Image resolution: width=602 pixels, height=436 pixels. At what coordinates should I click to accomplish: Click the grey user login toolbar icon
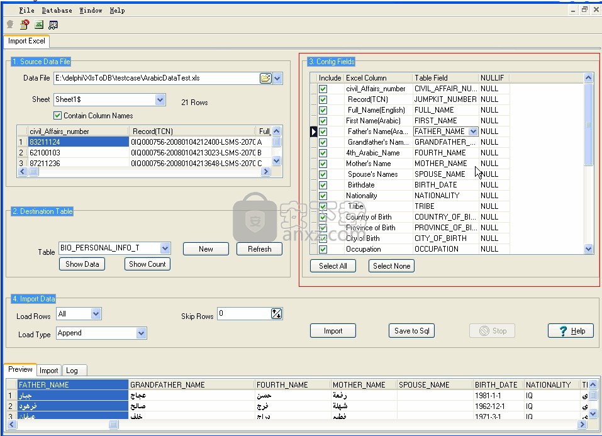click(x=10, y=25)
